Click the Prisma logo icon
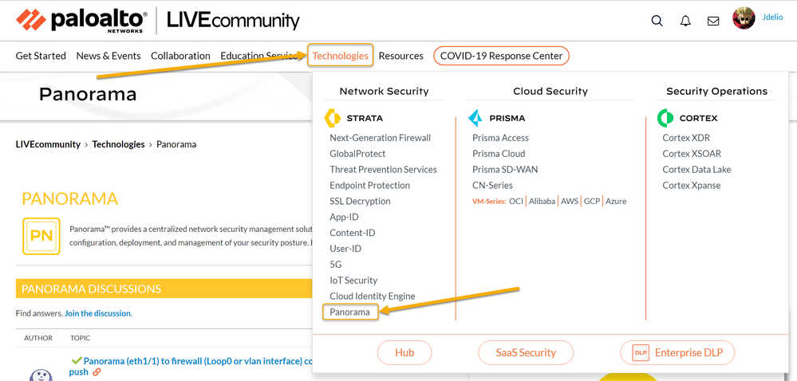 click(x=475, y=118)
